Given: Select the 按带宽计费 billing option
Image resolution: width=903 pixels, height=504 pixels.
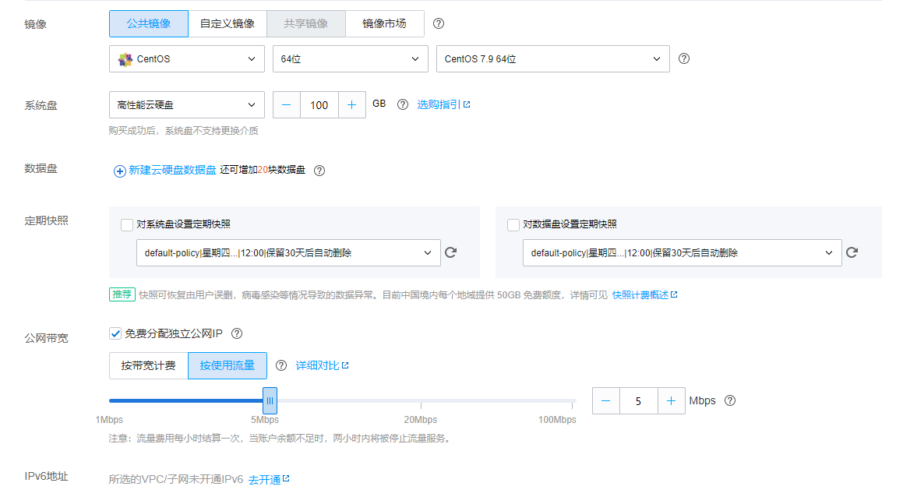Looking at the screenshot, I should [149, 365].
